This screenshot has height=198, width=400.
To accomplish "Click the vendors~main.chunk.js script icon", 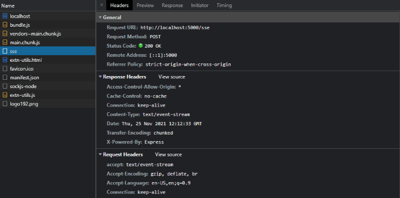I will (5, 33).
